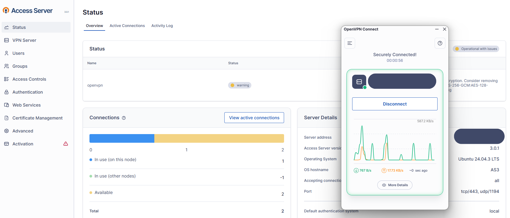Click the connected profile server icon
510x218 pixels.
359,82
